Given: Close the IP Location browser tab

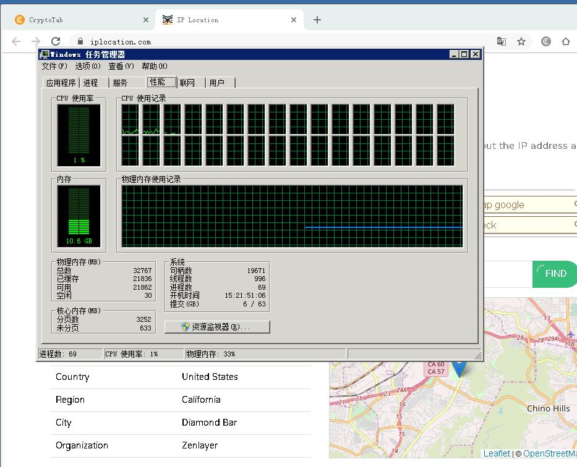Looking at the screenshot, I should [293, 20].
